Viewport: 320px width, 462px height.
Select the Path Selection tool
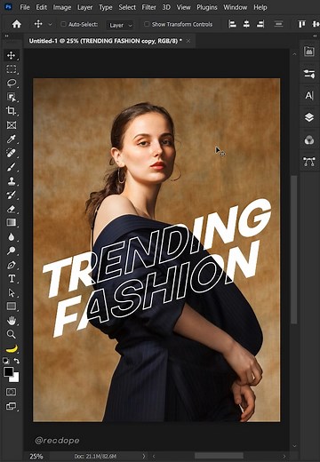12,292
